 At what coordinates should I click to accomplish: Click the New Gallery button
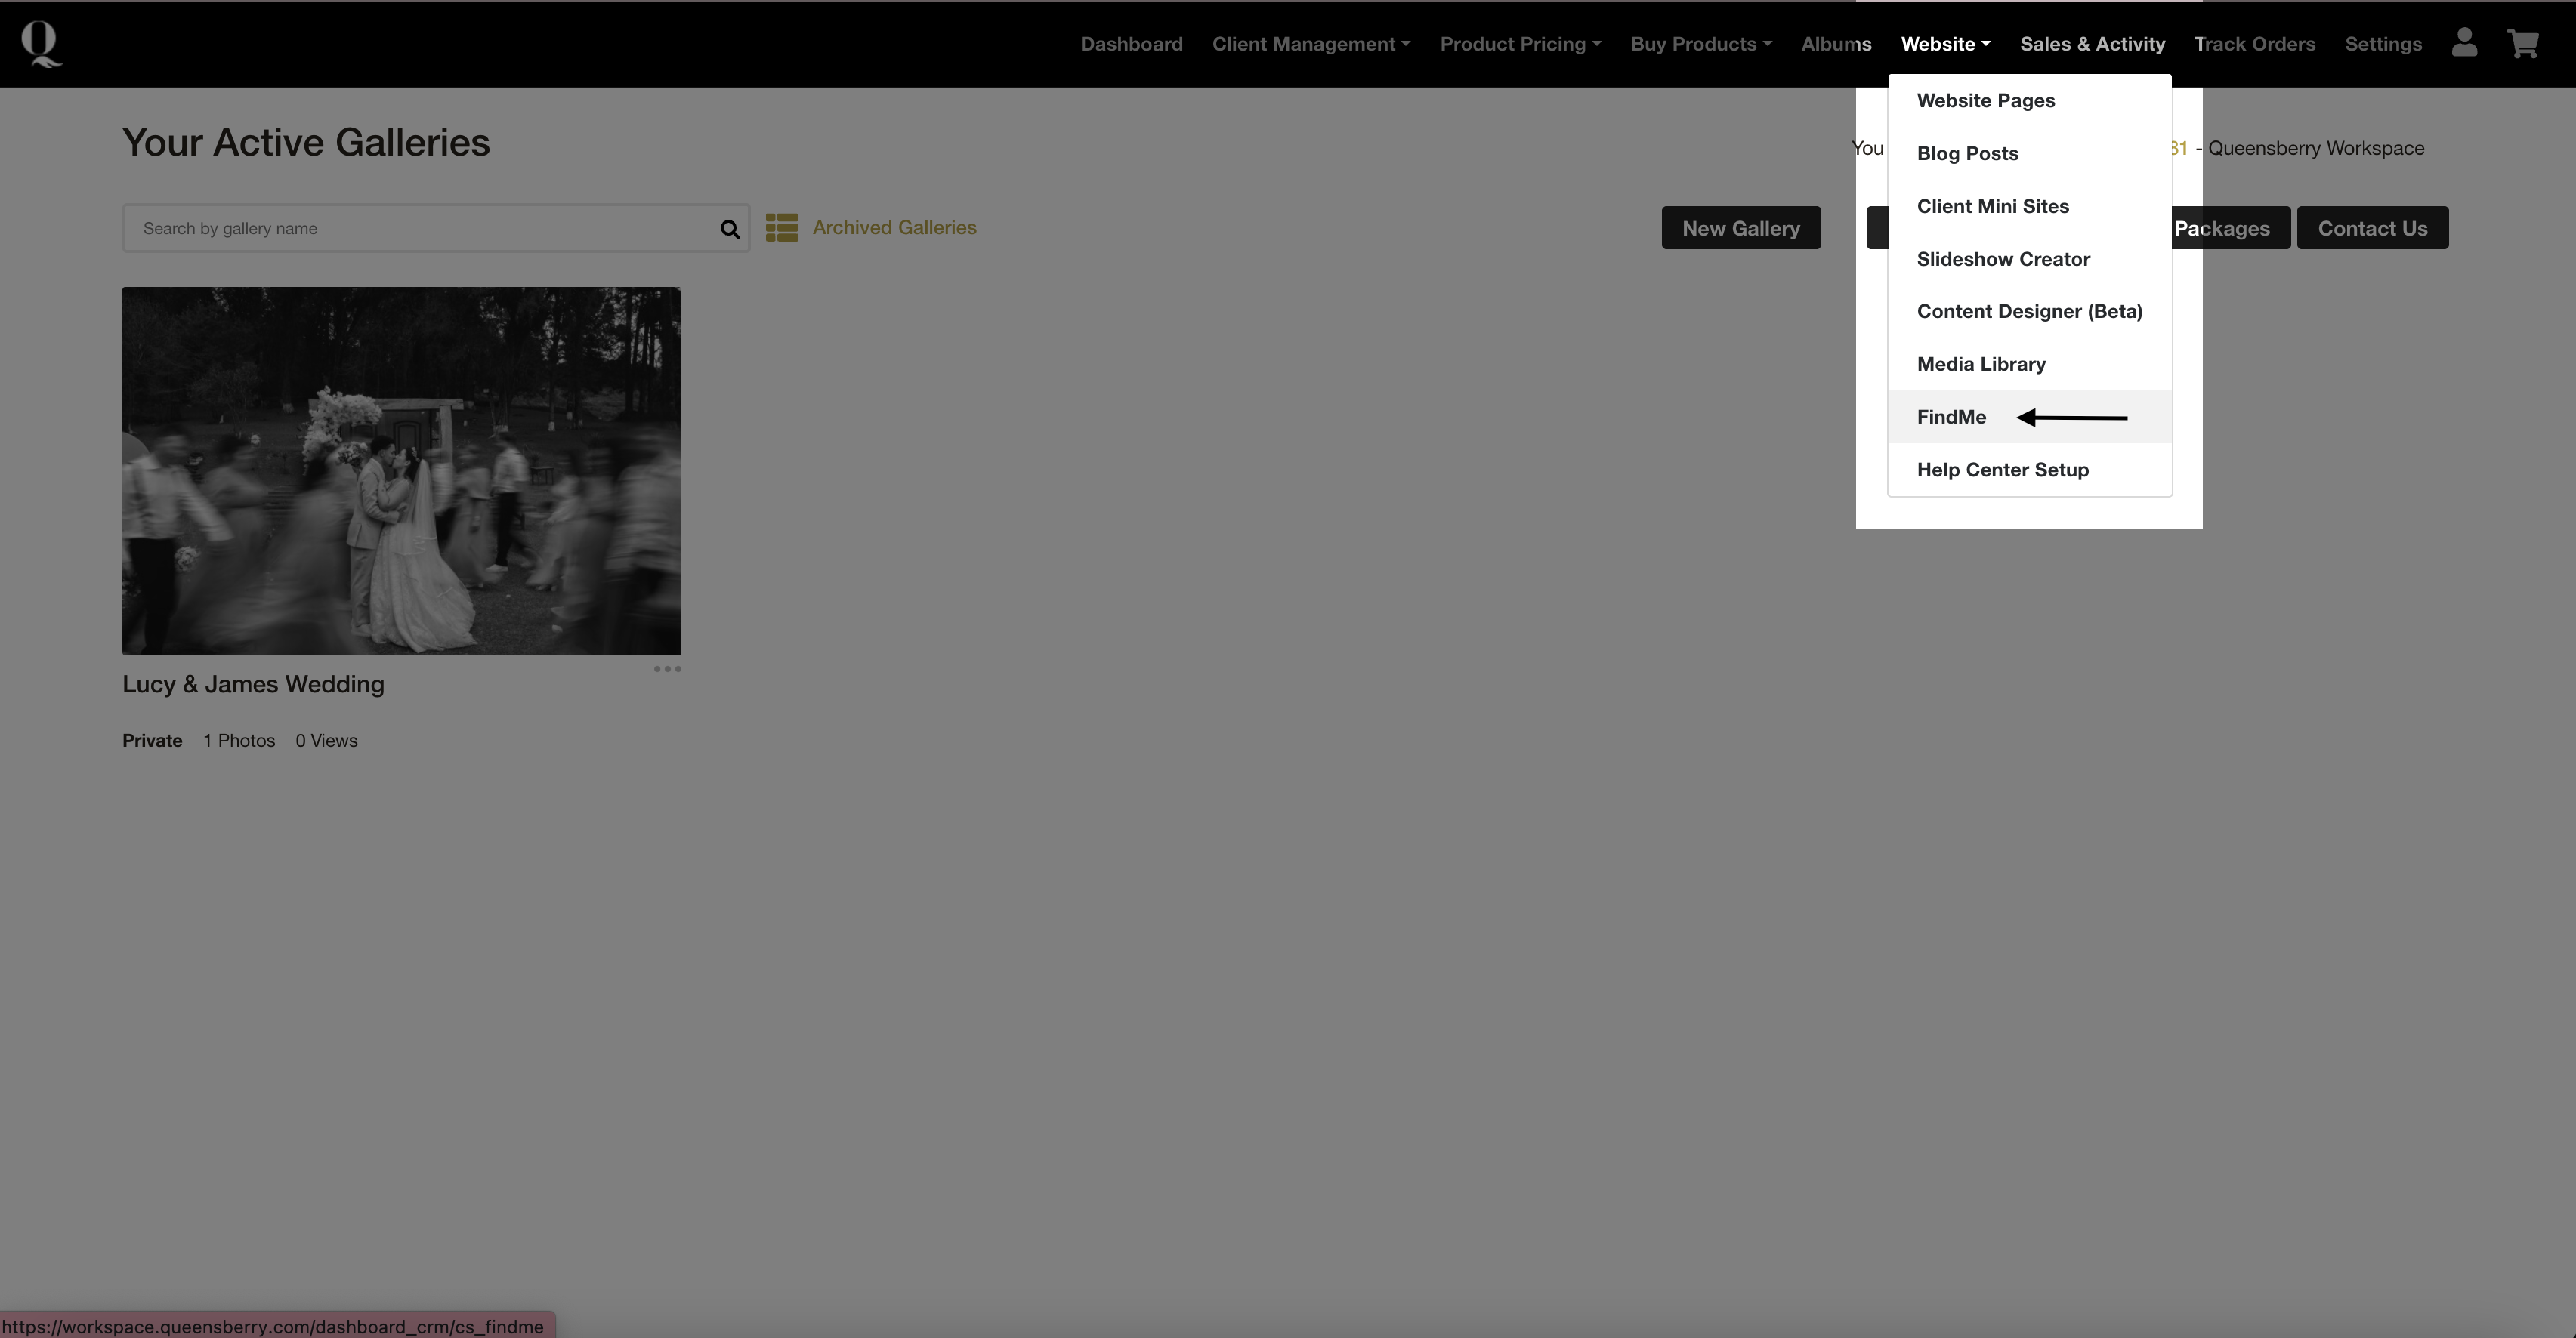click(1740, 228)
